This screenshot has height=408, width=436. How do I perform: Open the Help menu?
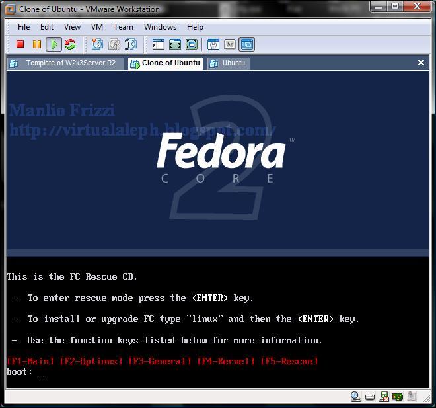click(x=195, y=27)
